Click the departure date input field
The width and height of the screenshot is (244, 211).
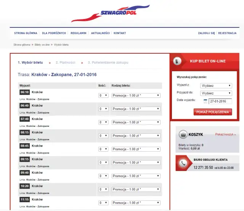click(x=220, y=101)
